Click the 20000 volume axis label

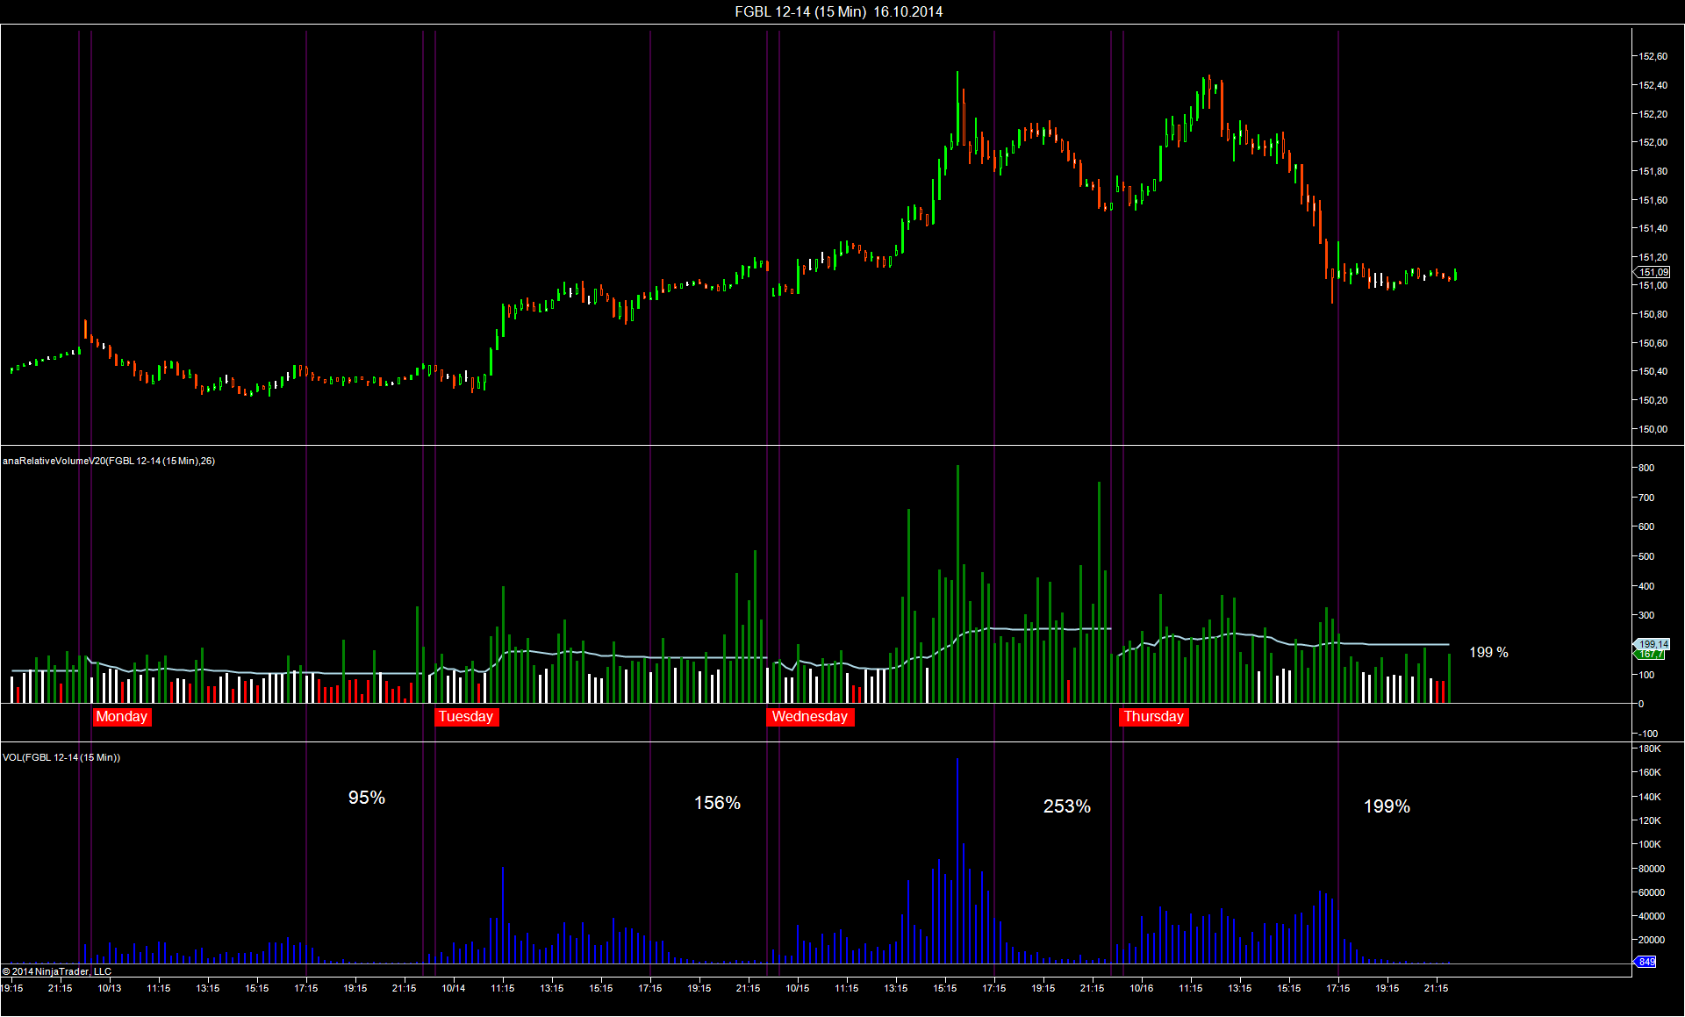[1652, 940]
